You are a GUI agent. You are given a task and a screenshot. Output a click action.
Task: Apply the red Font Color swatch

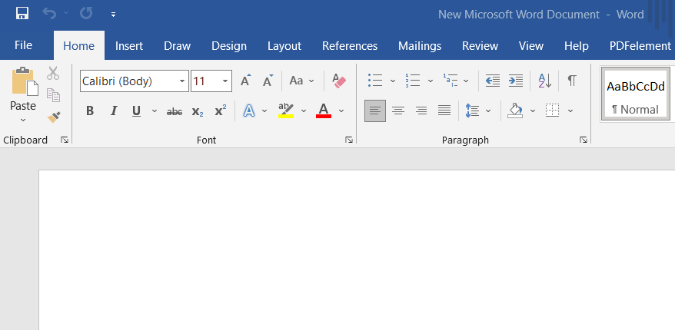(x=324, y=111)
